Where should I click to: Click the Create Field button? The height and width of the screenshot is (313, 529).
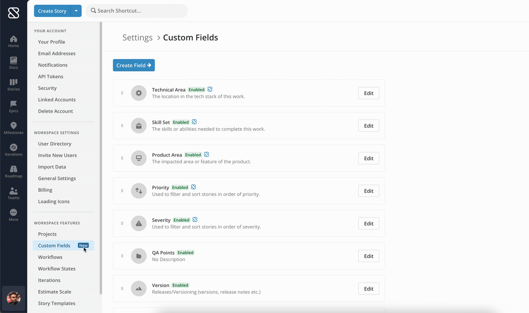134,65
